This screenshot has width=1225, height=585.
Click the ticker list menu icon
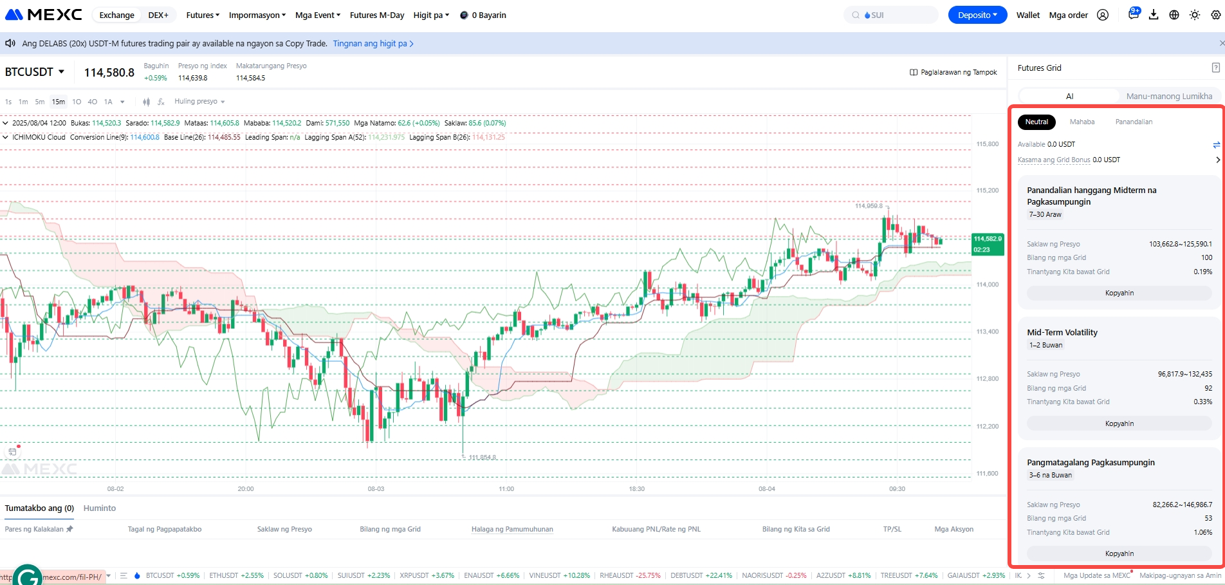click(124, 575)
